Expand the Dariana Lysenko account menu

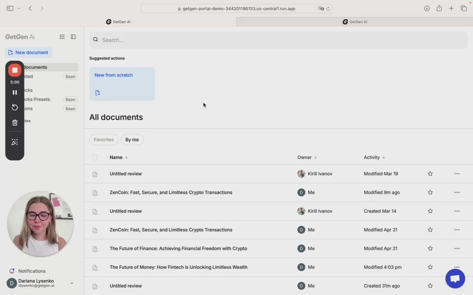coord(72,283)
